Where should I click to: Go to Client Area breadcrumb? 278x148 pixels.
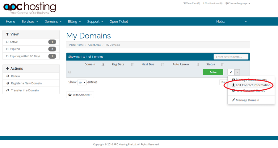[x=94, y=45]
